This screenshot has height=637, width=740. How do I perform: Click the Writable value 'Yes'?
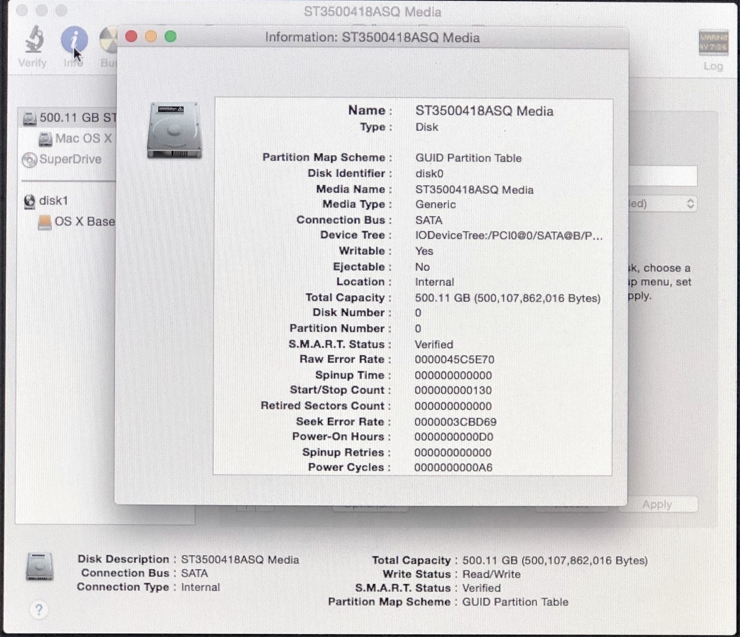pyautogui.click(x=424, y=251)
